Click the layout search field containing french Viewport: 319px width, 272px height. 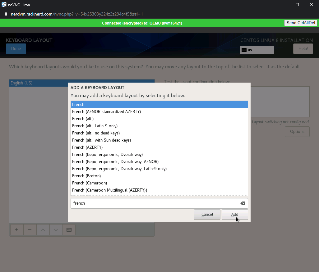[x=154, y=203]
